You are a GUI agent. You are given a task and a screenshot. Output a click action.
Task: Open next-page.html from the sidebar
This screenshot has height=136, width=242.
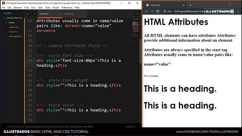tap(15, 36)
